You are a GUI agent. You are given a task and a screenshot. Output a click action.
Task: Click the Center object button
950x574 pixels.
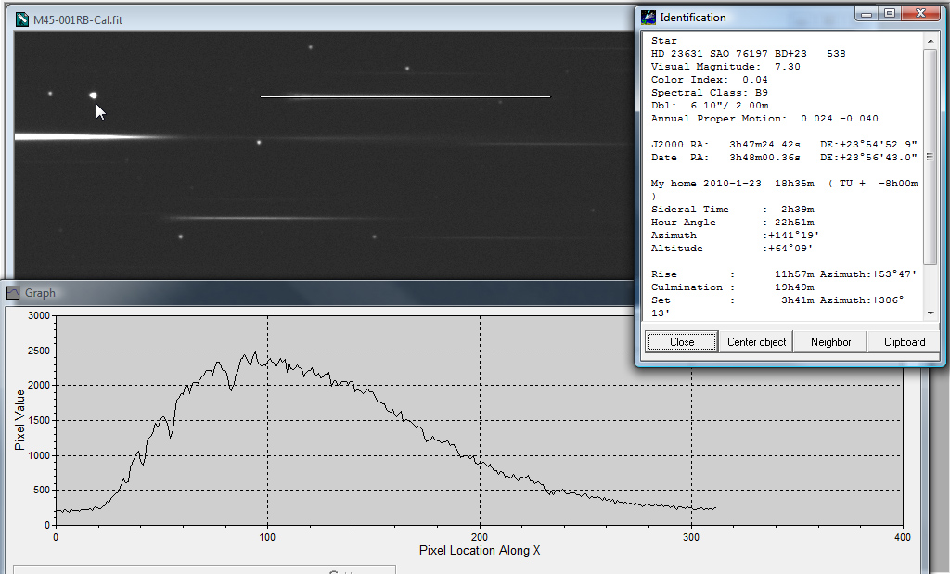pos(756,342)
